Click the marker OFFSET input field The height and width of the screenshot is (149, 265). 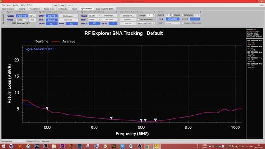[x=195, y=19]
